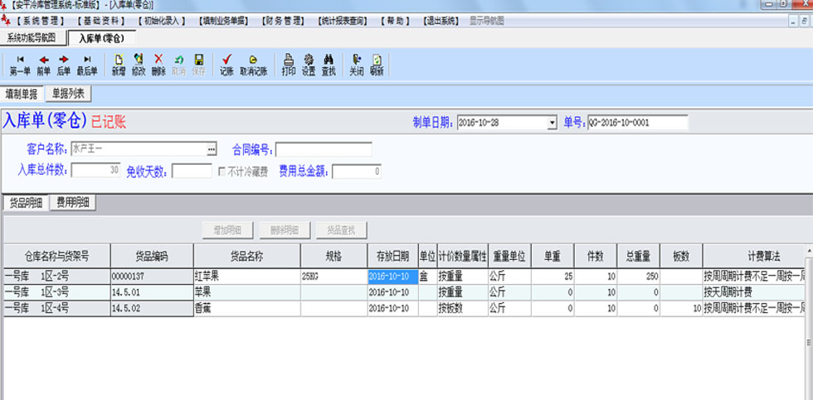Click the 保存 save icon
The height and width of the screenshot is (400, 813).
pyautogui.click(x=199, y=65)
